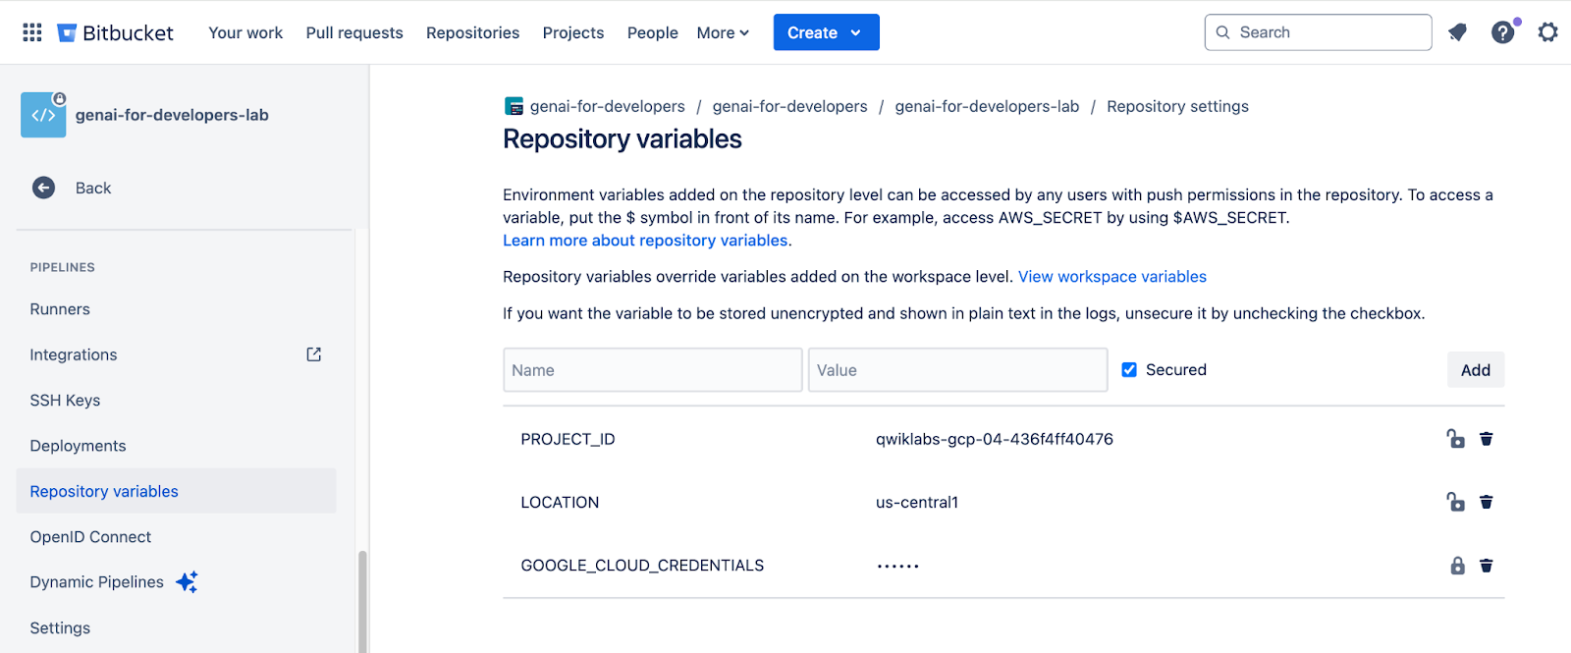This screenshot has height=653, width=1571.
Task: Open the app switcher grid icon
Action: pos(32,32)
